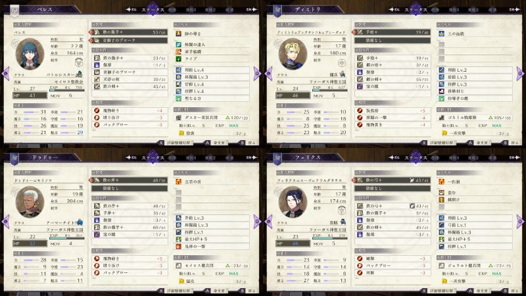Click the X 詳細情報切替 button in ドゥドゥー's panel
Screen dimensions: 526x296
click(x=175, y=291)
